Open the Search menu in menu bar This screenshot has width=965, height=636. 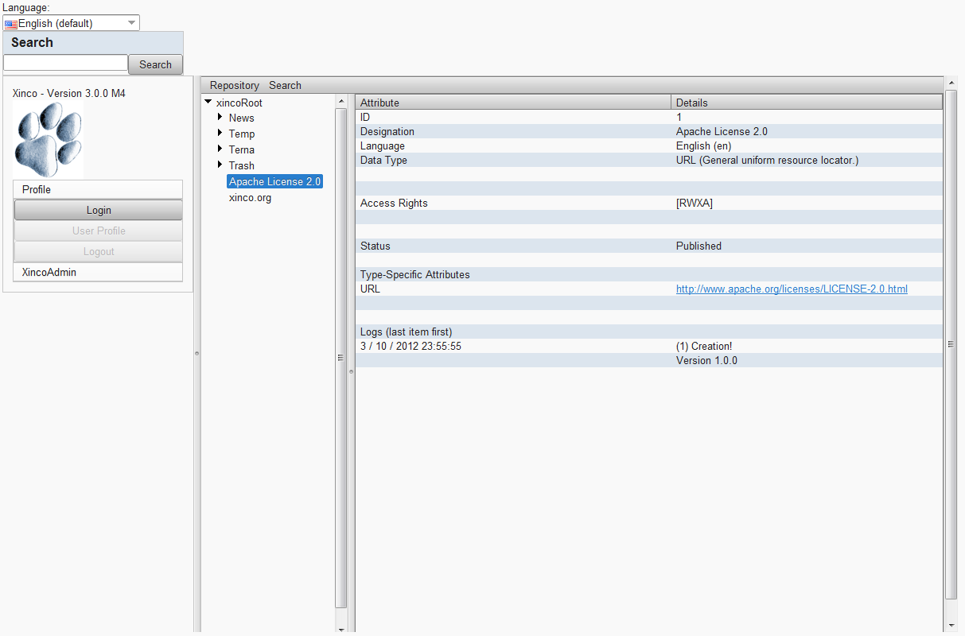pyautogui.click(x=285, y=85)
